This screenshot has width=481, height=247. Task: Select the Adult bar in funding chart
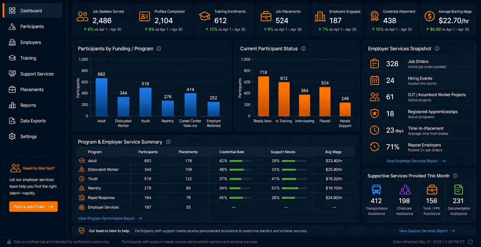tap(101, 97)
